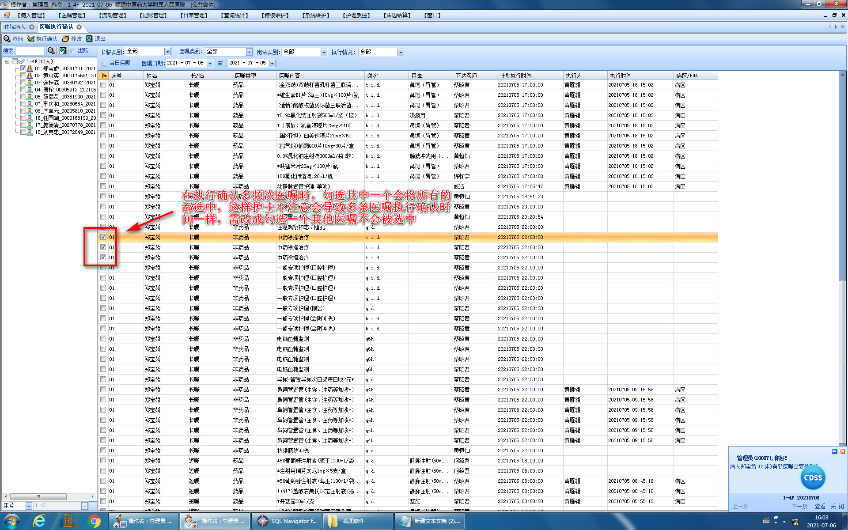The width and height of the screenshot is (848, 530).
Task: Expand the 长临类别 dropdown
Action: coord(167,52)
